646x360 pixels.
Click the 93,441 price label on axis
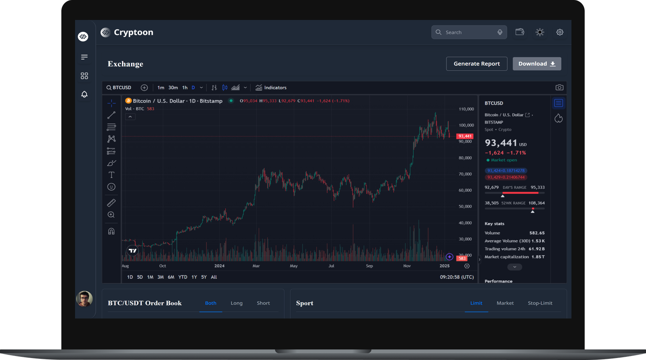pyautogui.click(x=465, y=136)
